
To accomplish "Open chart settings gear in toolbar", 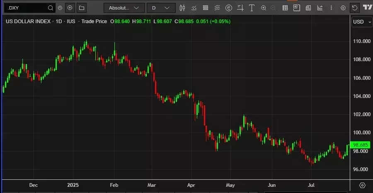I will tap(343, 8).
